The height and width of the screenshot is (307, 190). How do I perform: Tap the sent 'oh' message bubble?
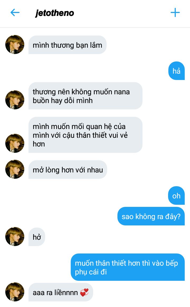(x=176, y=195)
